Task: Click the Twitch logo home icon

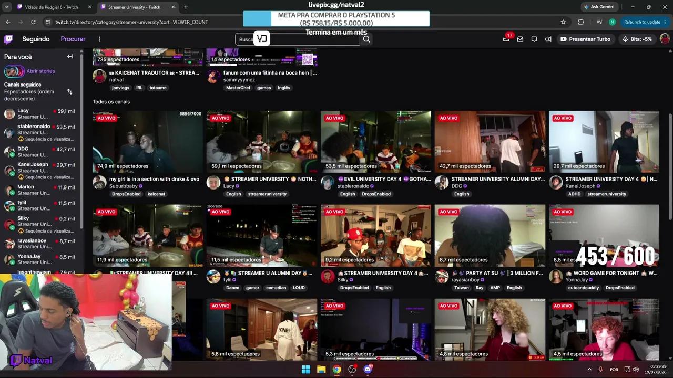Action: pyautogui.click(x=8, y=39)
